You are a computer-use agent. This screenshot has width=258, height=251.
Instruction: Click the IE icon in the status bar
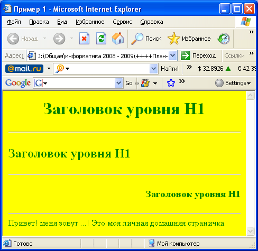pyautogui.click(x=7, y=243)
